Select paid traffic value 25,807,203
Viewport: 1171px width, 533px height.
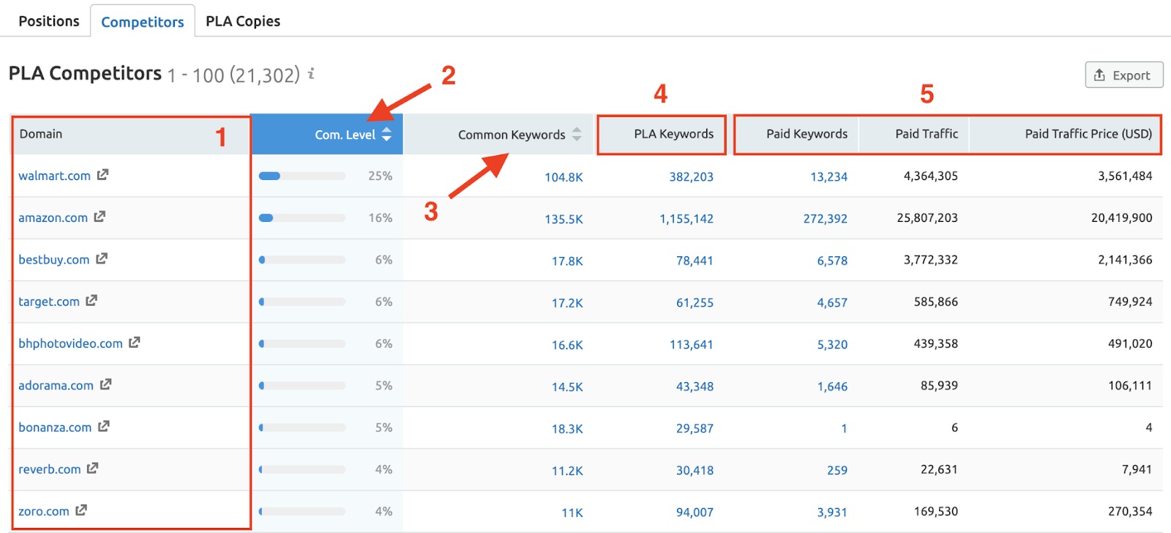coord(927,217)
